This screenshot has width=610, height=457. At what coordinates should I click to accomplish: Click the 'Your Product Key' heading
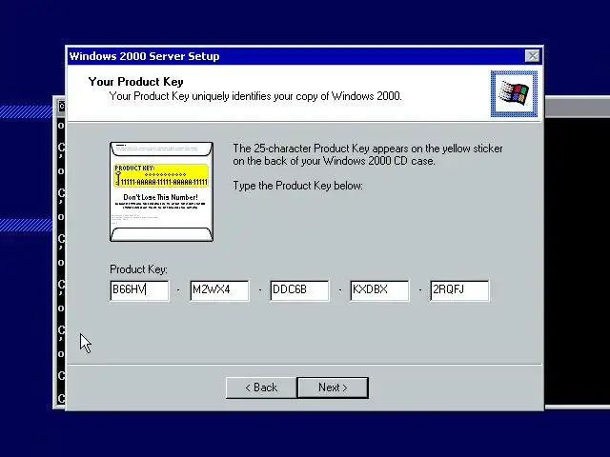point(135,82)
